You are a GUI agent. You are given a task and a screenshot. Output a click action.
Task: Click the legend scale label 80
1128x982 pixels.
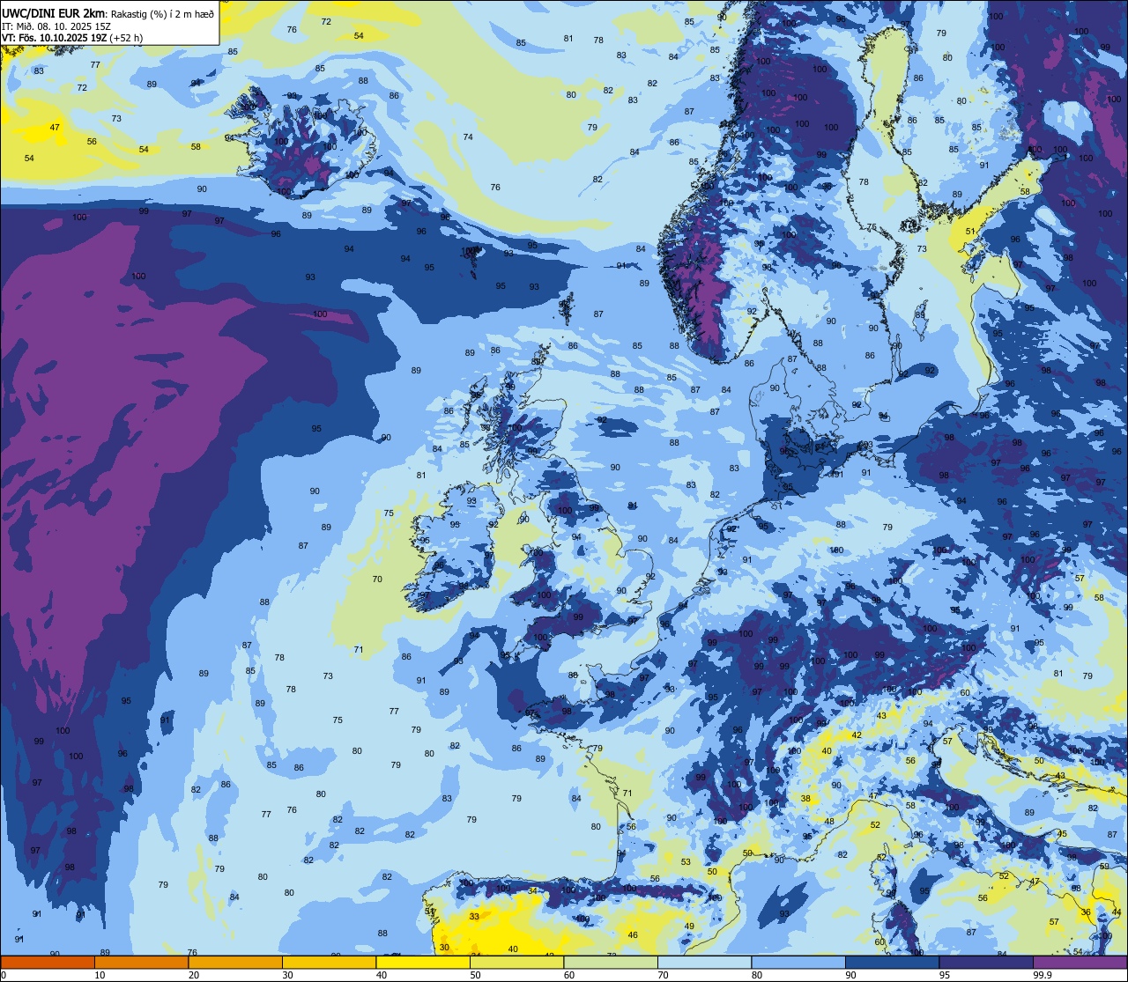click(x=757, y=975)
